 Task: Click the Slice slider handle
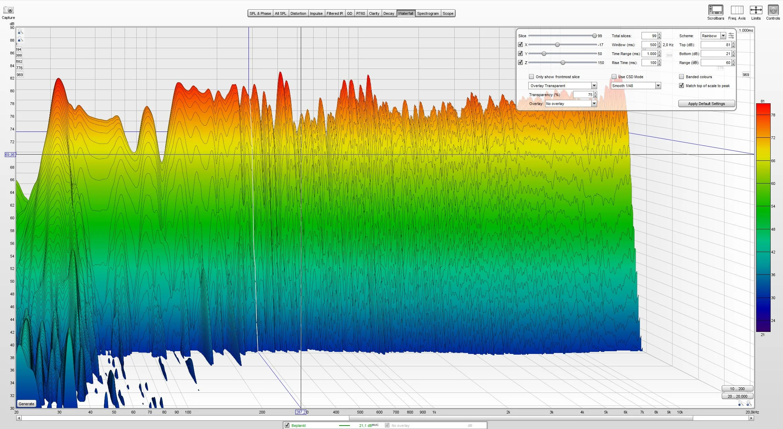(594, 36)
